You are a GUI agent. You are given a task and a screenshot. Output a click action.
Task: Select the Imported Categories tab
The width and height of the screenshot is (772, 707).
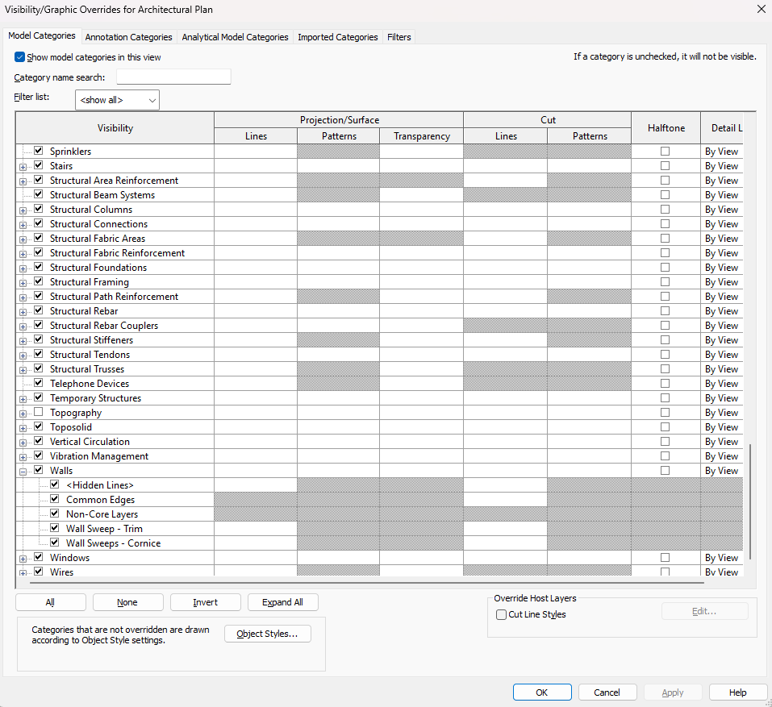[x=337, y=36]
